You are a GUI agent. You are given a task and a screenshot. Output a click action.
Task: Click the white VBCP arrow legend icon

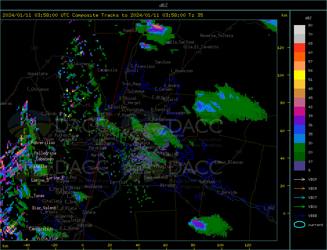pos(299,179)
